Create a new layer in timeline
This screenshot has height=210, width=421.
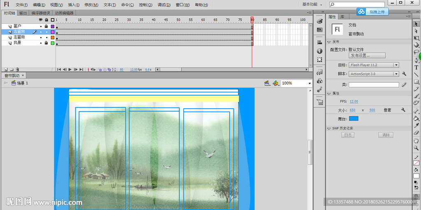coord(6,70)
